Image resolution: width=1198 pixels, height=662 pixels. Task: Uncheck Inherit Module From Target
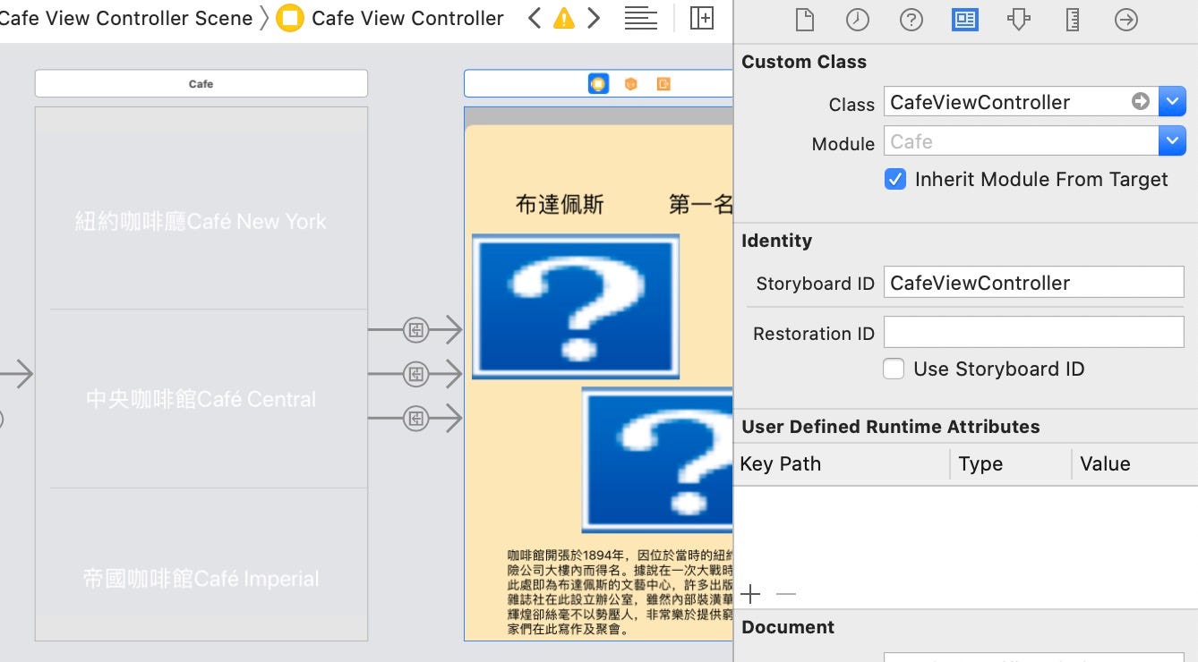point(894,179)
